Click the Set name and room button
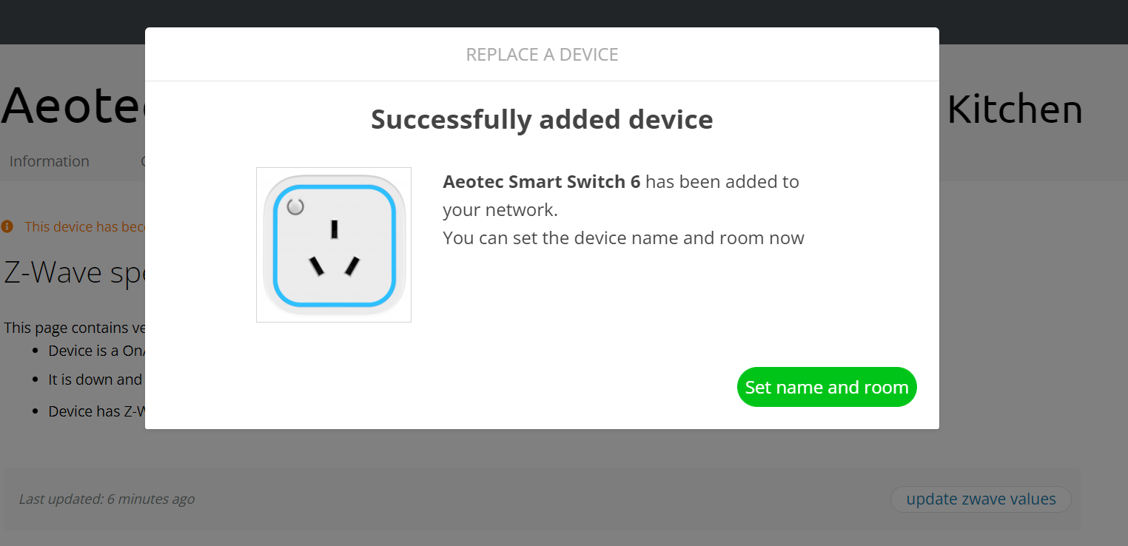 [826, 387]
